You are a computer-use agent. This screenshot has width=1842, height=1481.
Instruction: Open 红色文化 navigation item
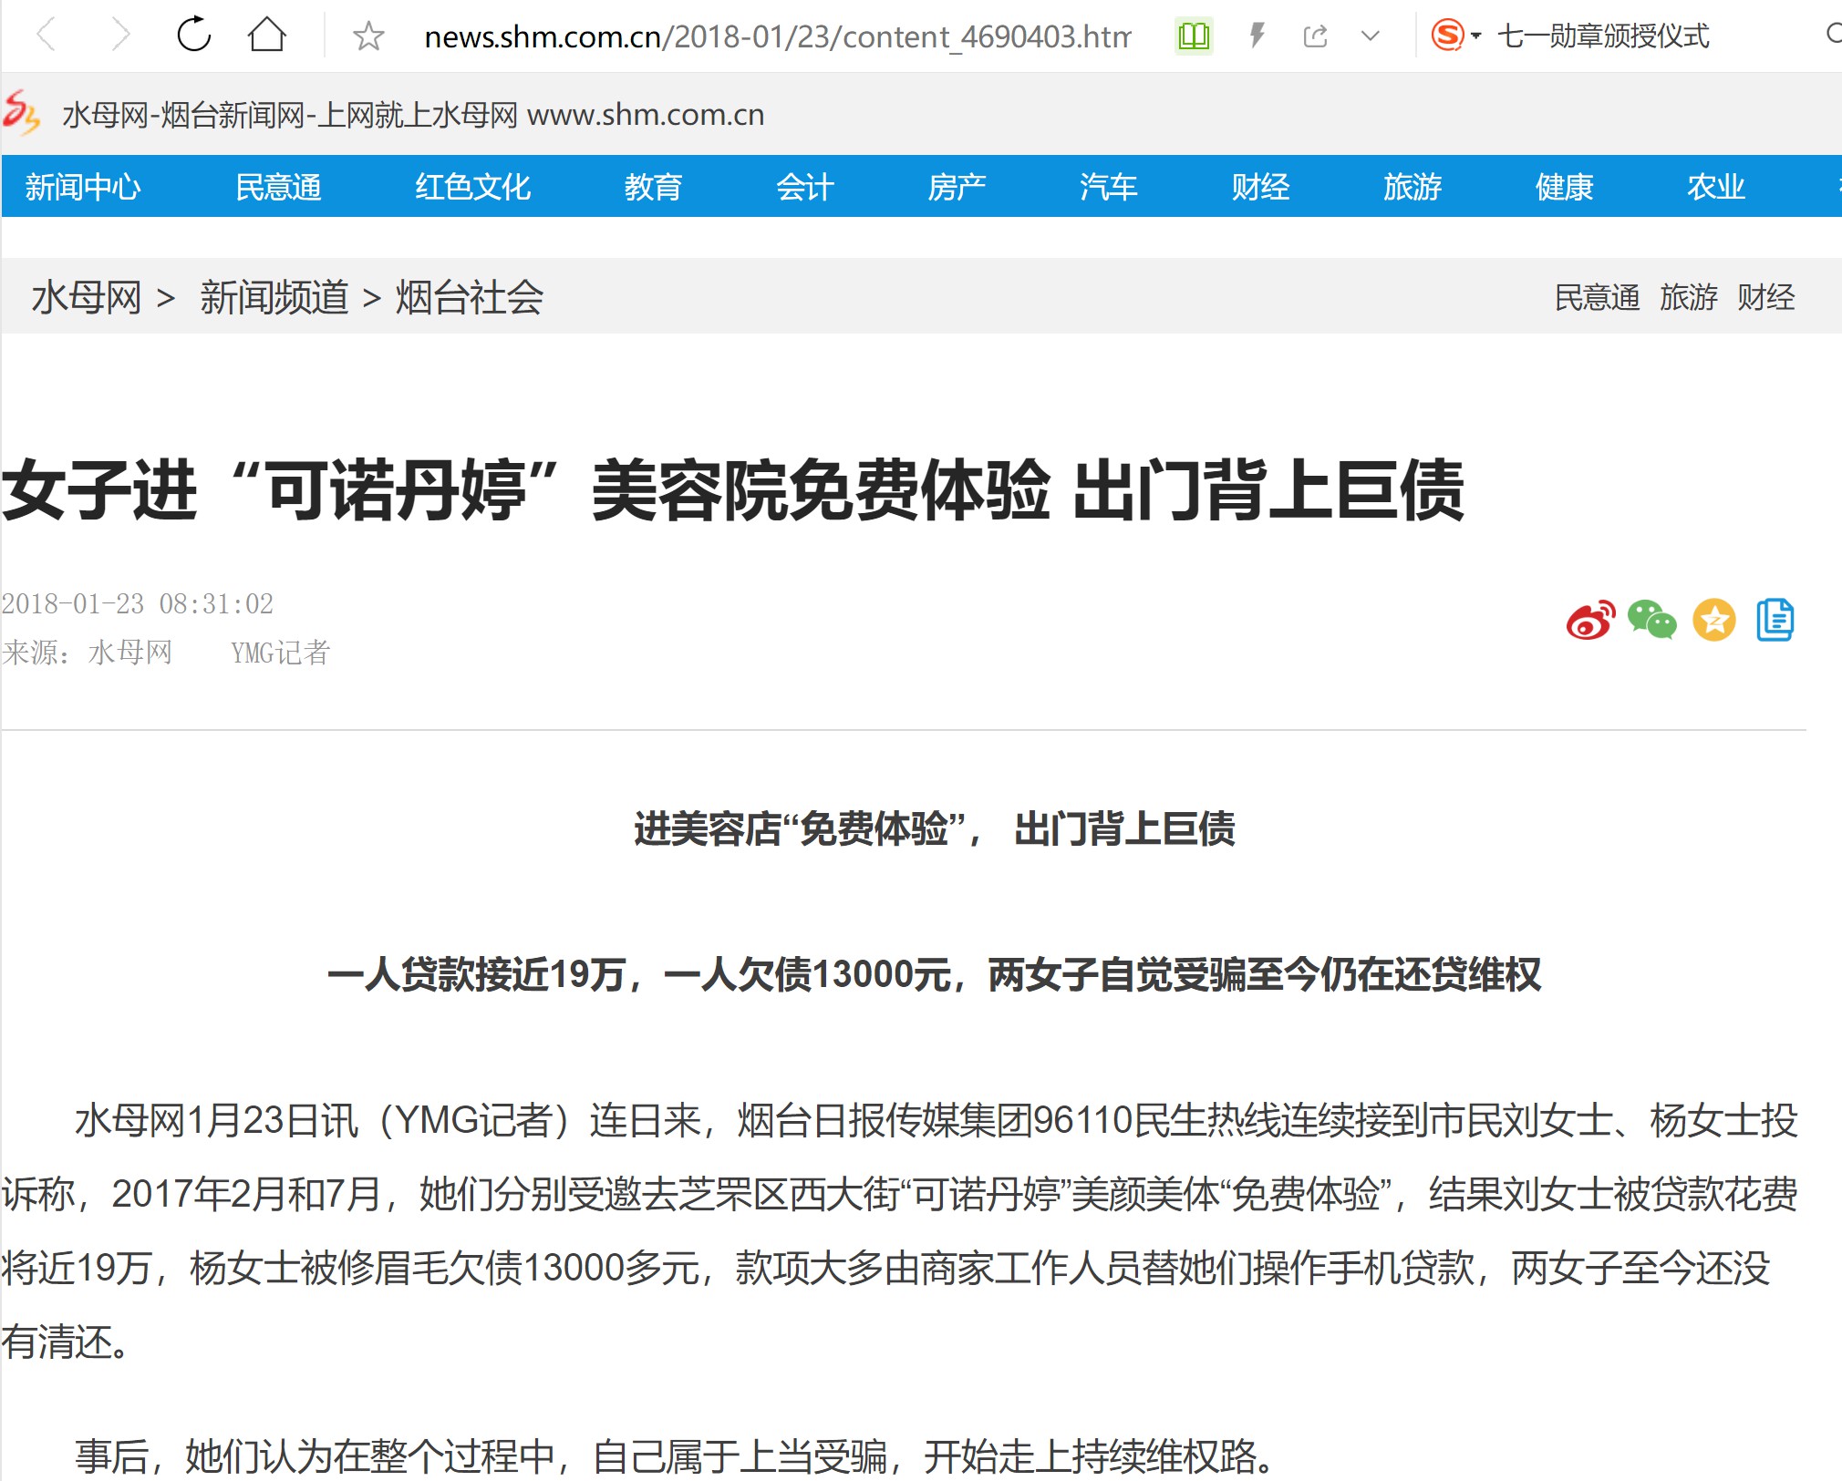pyautogui.click(x=472, y=187)
